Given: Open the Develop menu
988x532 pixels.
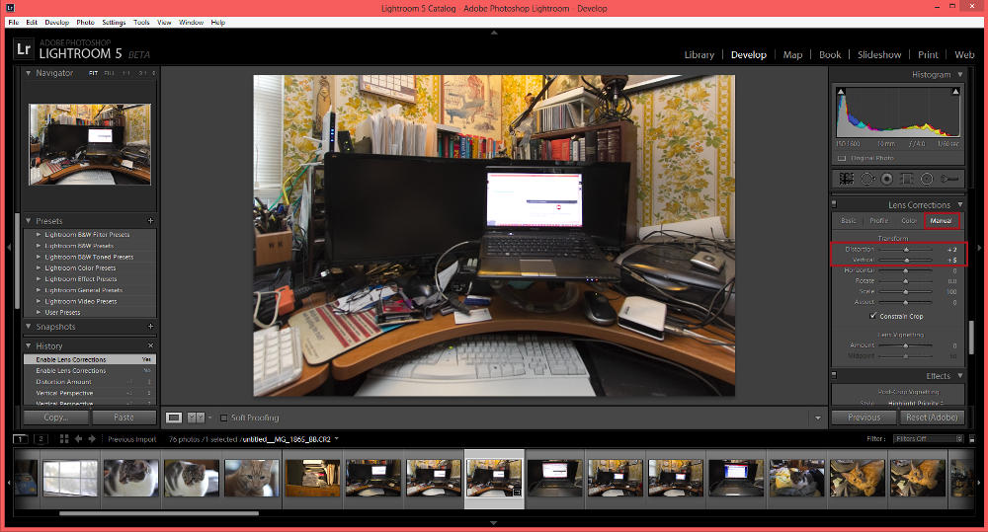Looking at the screenshot, I should [x=56, y=22].
